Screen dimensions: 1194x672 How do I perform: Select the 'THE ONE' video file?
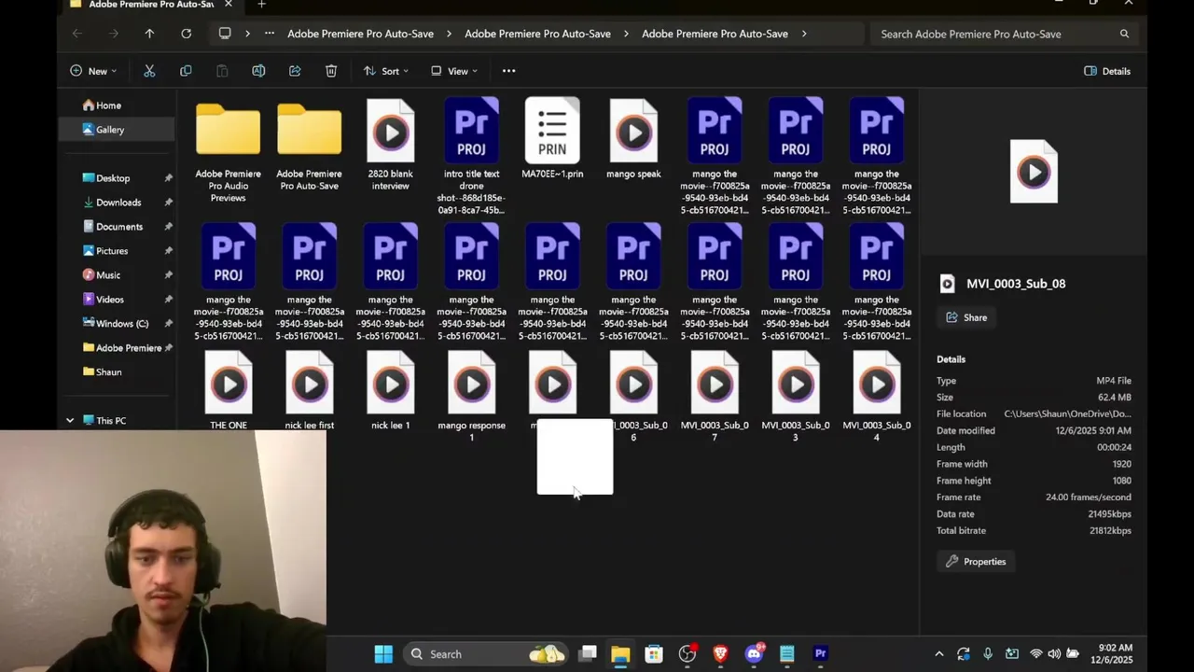tap(229, 390)
